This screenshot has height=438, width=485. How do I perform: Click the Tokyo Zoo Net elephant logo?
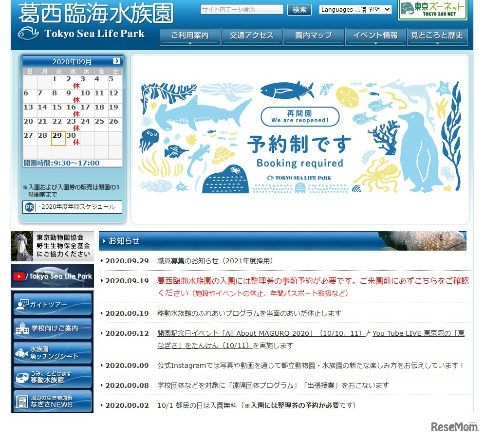tap(432, 9)
